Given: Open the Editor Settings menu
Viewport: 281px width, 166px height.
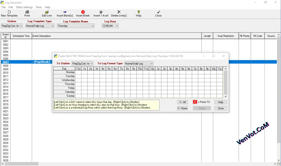Looking at the screenshot, I should point(24,7).
